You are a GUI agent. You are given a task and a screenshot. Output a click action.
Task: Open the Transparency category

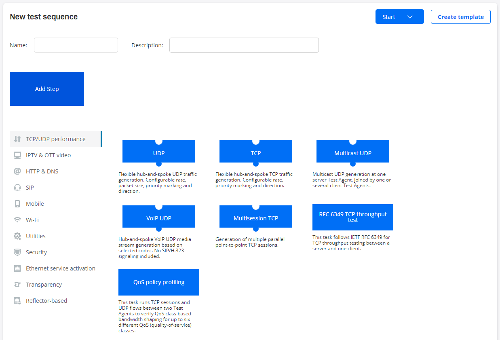(44, 285)
